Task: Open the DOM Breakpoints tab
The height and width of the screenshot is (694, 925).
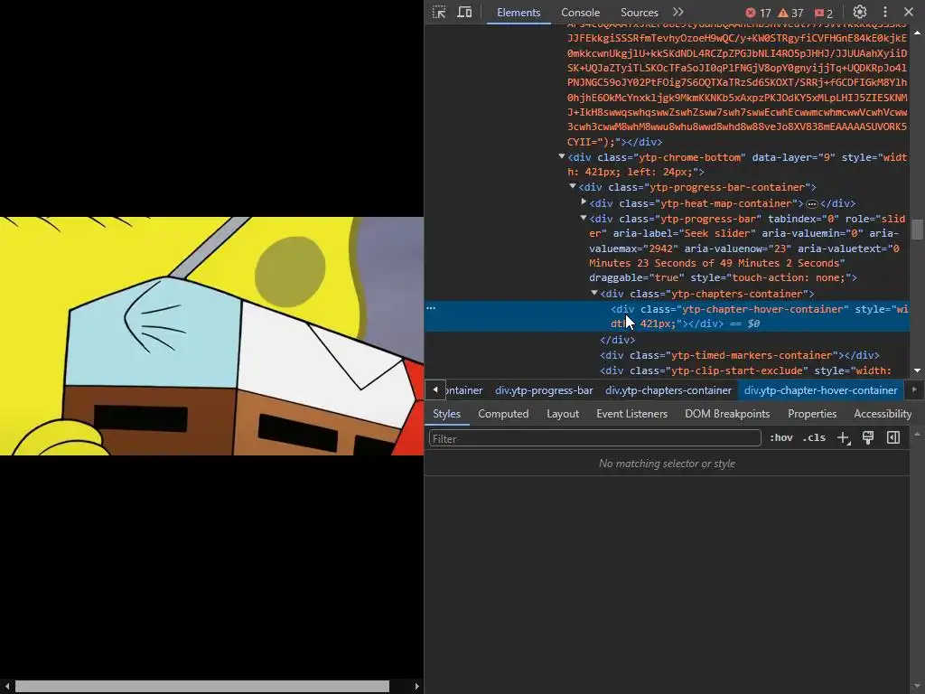Action: (x=727, y=414)
